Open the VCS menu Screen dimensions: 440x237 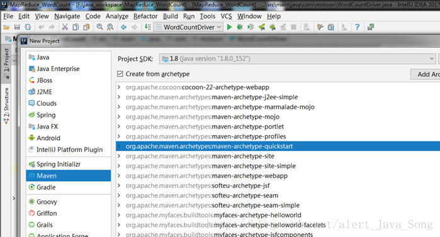coord(226,16)
